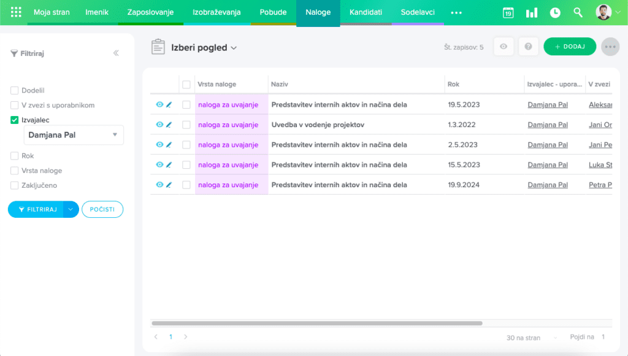
Task: Click the clock icon in top bar
Action: click(x=554, y=13)
